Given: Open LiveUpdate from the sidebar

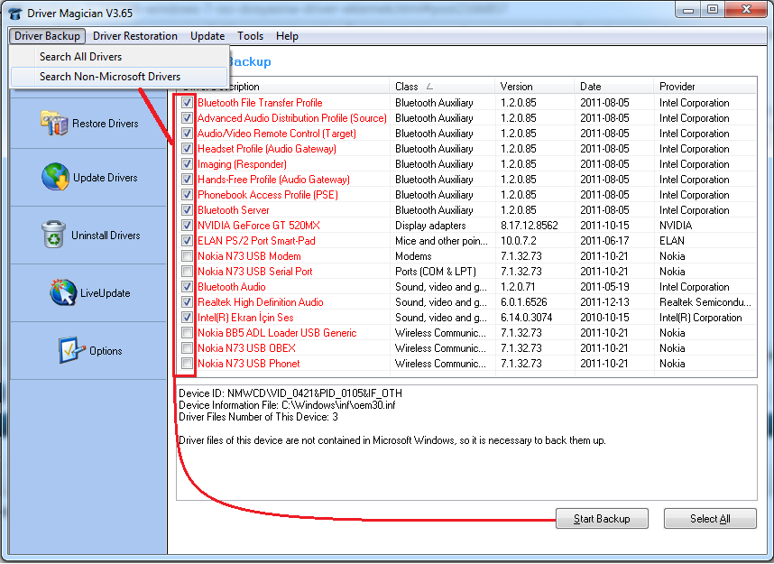Looking at the screenshot, I should (88, 293).
